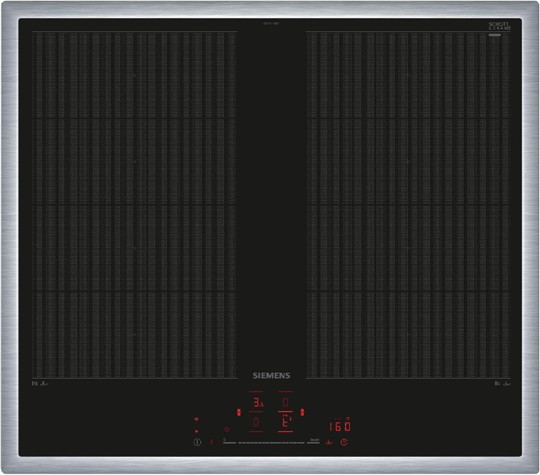Tap the 160 temperature display
The width and height of the screenshot is (540, 475).
(x=340, y=426)
